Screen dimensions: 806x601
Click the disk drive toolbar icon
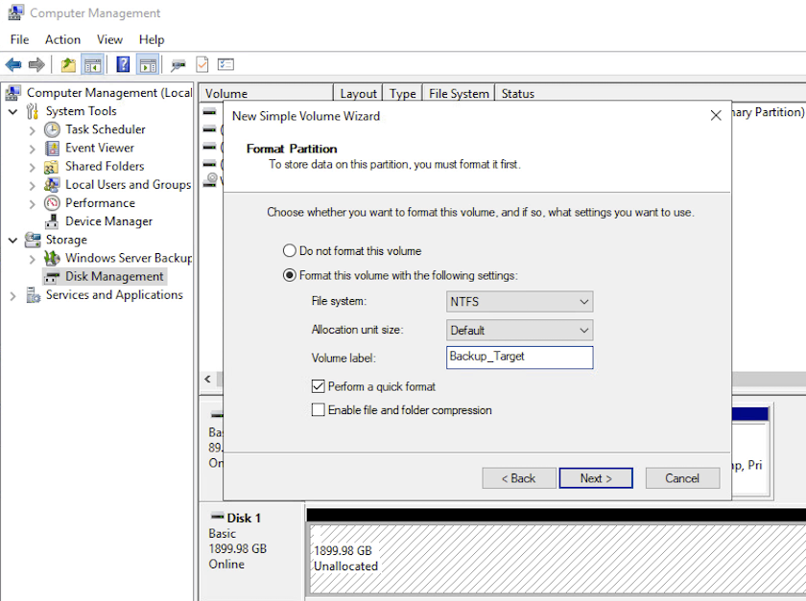tap(178, 65)
